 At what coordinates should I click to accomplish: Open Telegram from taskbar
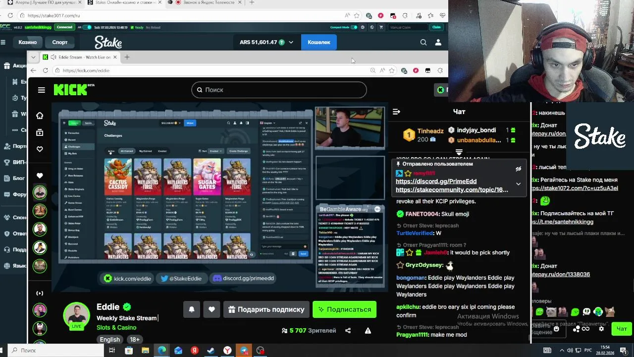pos(244,351)
